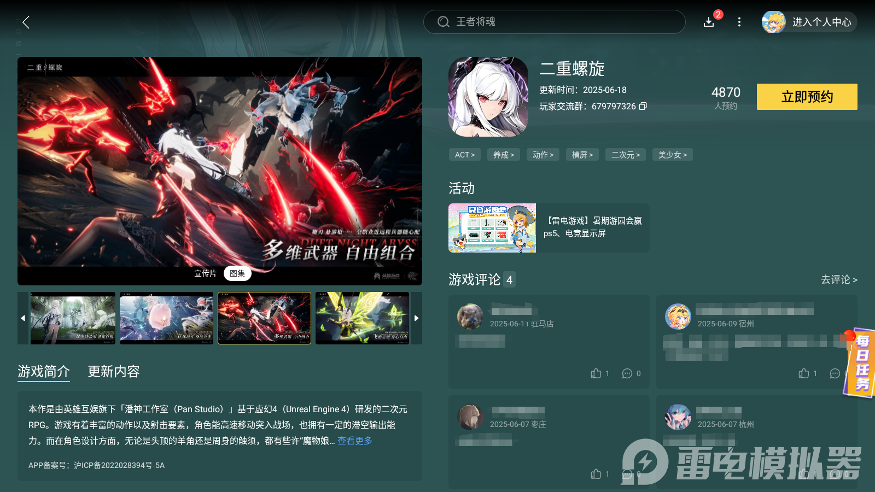Click the 二重螺旋 game title

(x=572, y=69)
